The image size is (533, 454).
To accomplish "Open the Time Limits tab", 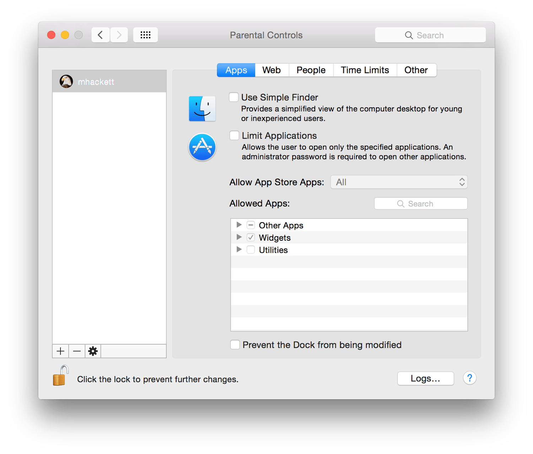I will click(x=365, y=70).
